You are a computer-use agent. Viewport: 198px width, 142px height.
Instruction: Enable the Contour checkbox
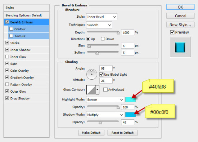pos(11,29)
